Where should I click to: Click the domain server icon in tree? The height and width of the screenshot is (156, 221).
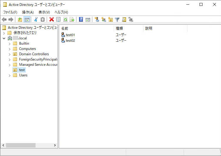10,38
